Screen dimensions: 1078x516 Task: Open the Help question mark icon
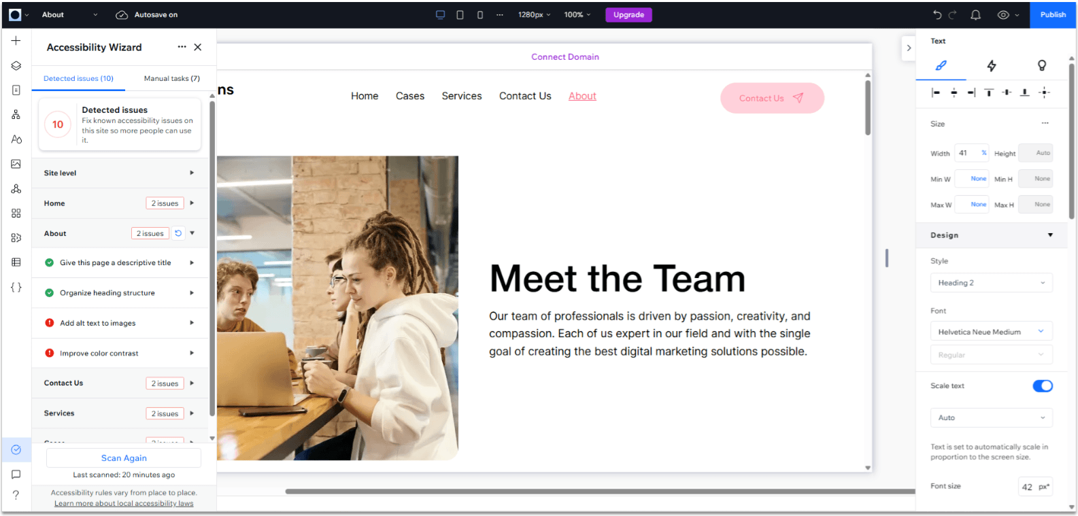coord(16,496)
